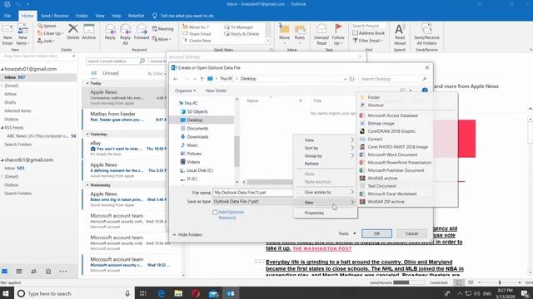Switch to Tasks view in navigation bar
Image resolution: width=533 pixels, height=299 pixels.
click(48, 272)
